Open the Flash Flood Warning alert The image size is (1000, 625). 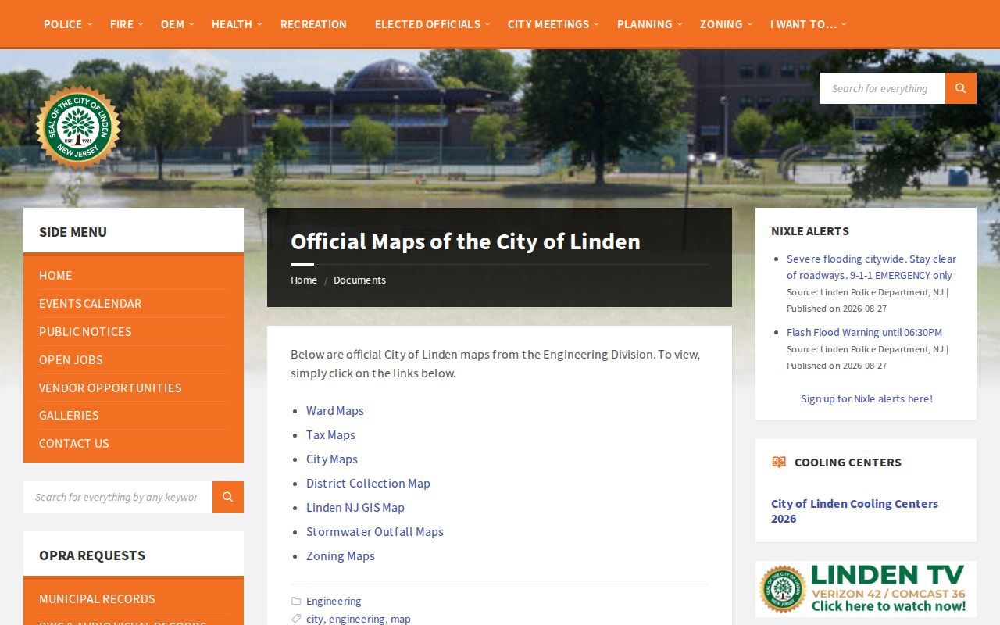pyautogui.click(x=864, y=333)
